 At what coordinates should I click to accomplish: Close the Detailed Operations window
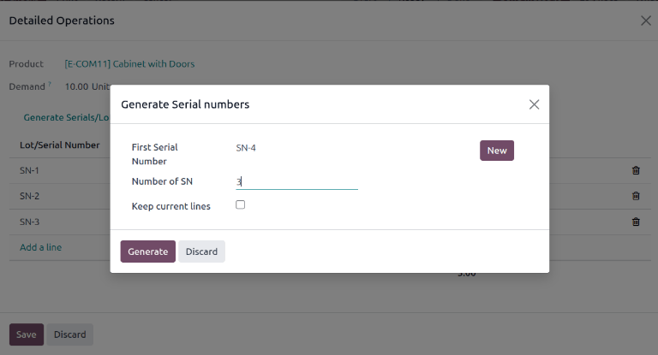(646, 21)
